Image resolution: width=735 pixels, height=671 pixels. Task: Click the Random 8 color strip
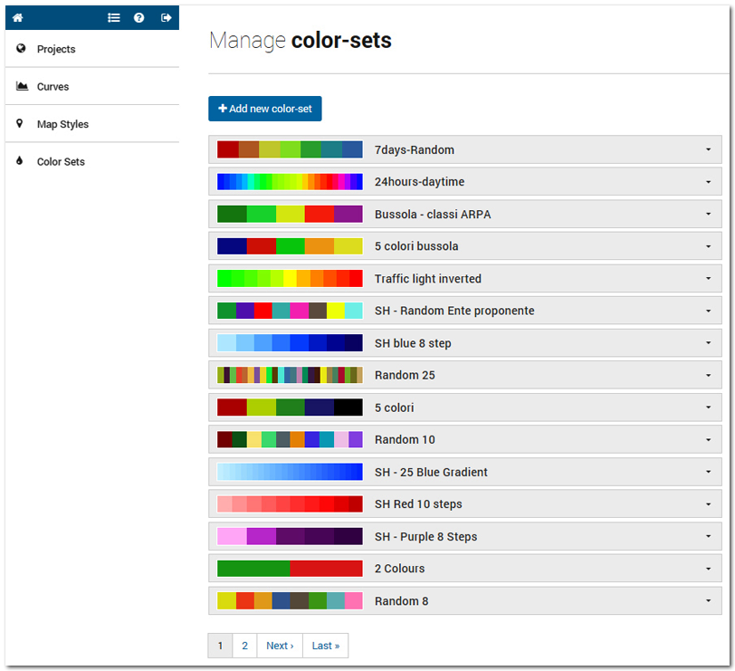(290, 600)
